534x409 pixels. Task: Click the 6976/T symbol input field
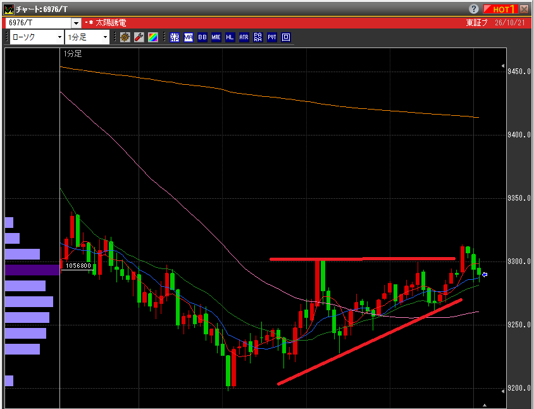pyautogui.click(x=39, y=23)
